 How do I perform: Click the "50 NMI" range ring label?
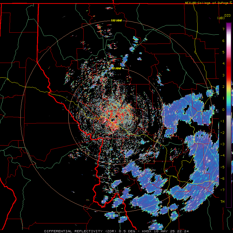(x=116, y=68)
